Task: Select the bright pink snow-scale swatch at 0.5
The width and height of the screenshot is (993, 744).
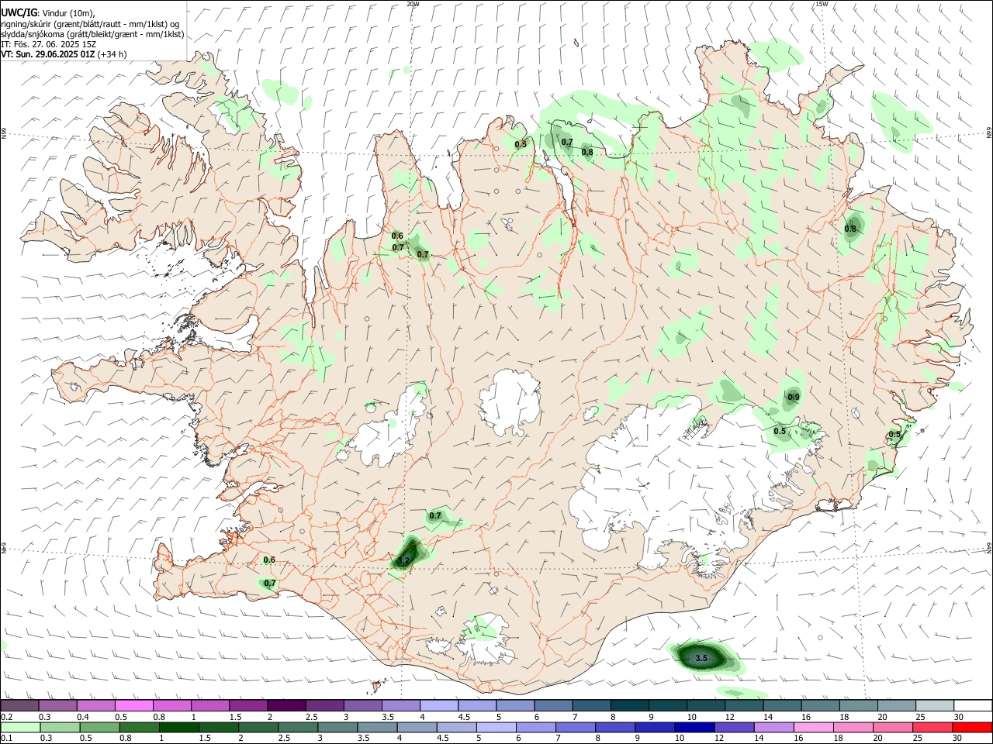Action: pyautogui.click(x=133, y=706)
